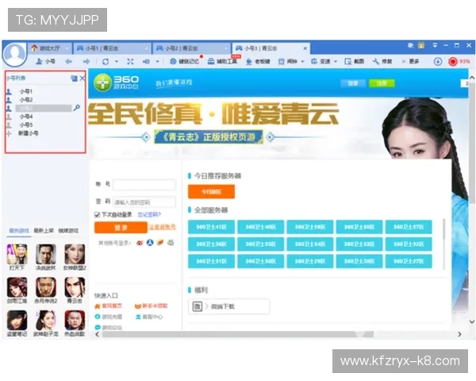Click the 360 游戏中心 logo
The height and width of the screenshot is (381, 476).
[x=117, y=82]
